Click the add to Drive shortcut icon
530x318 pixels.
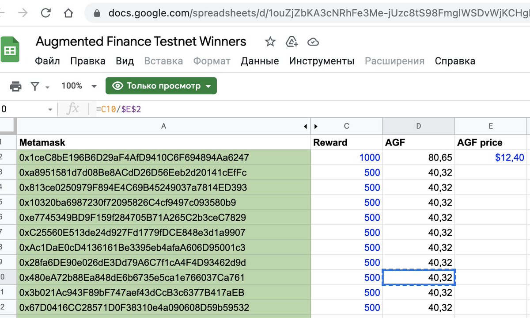(291, 42)
